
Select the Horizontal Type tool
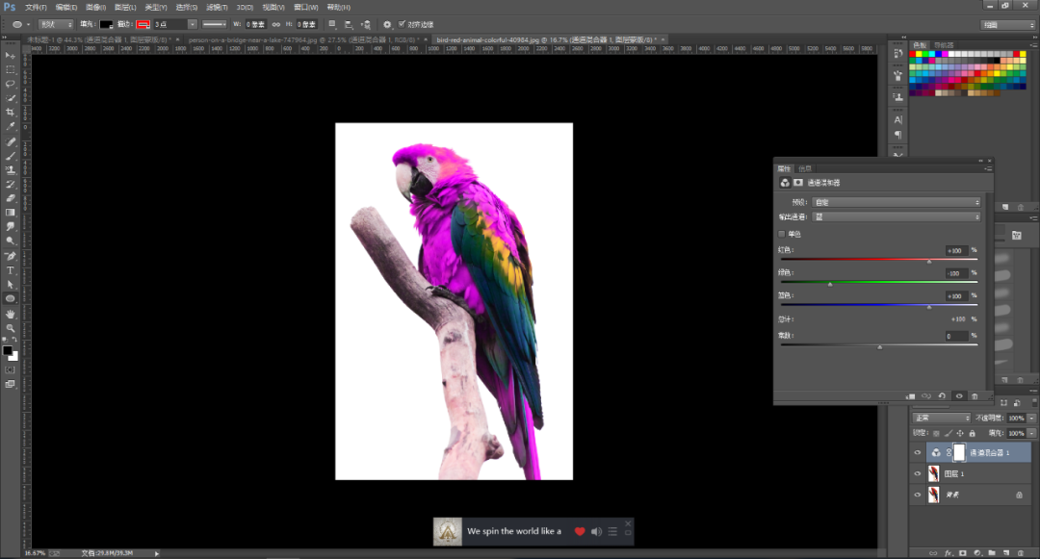point(11,270)
